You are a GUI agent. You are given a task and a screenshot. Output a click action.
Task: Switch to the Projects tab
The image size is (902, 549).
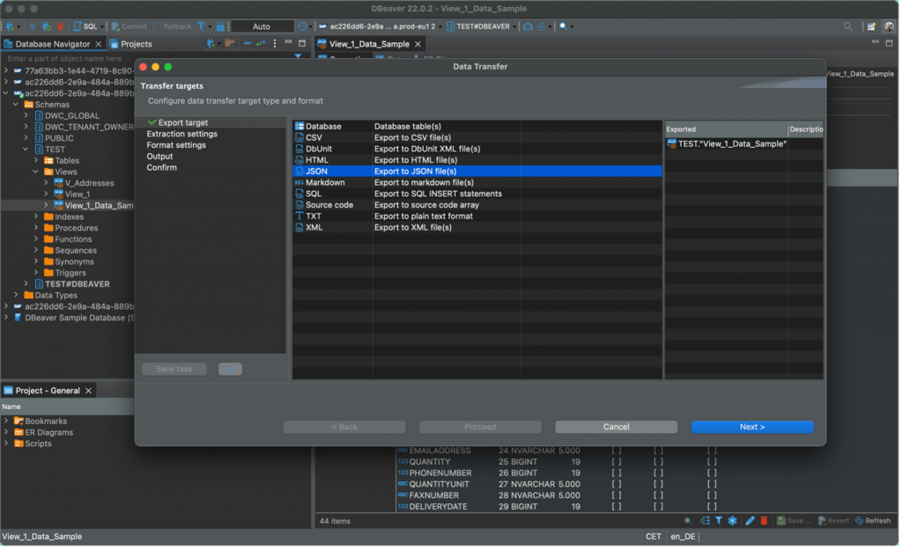click(x=130, y=44)
